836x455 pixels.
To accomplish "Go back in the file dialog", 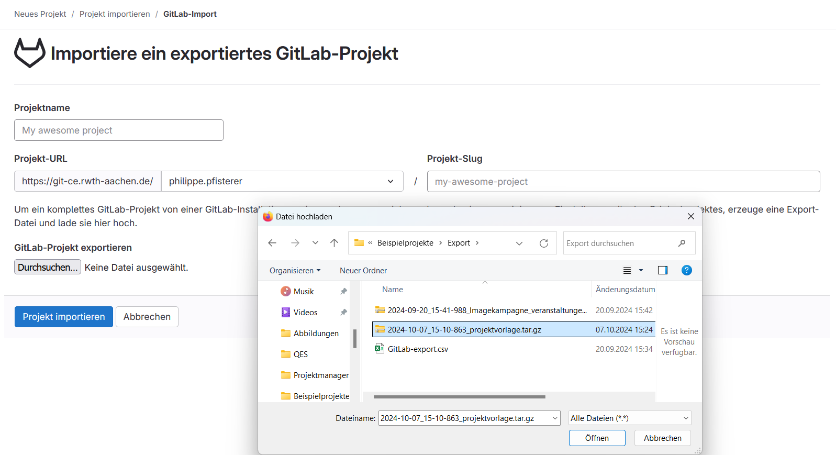I will pos(272,243).
